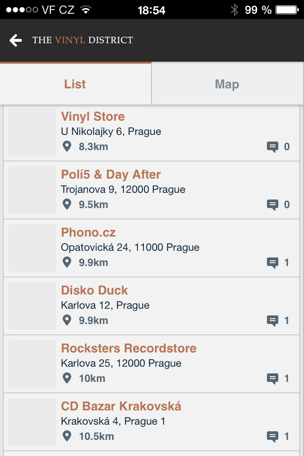Open the Vinyl Store listing
This screenshot has width=304, height=456.
93,117
